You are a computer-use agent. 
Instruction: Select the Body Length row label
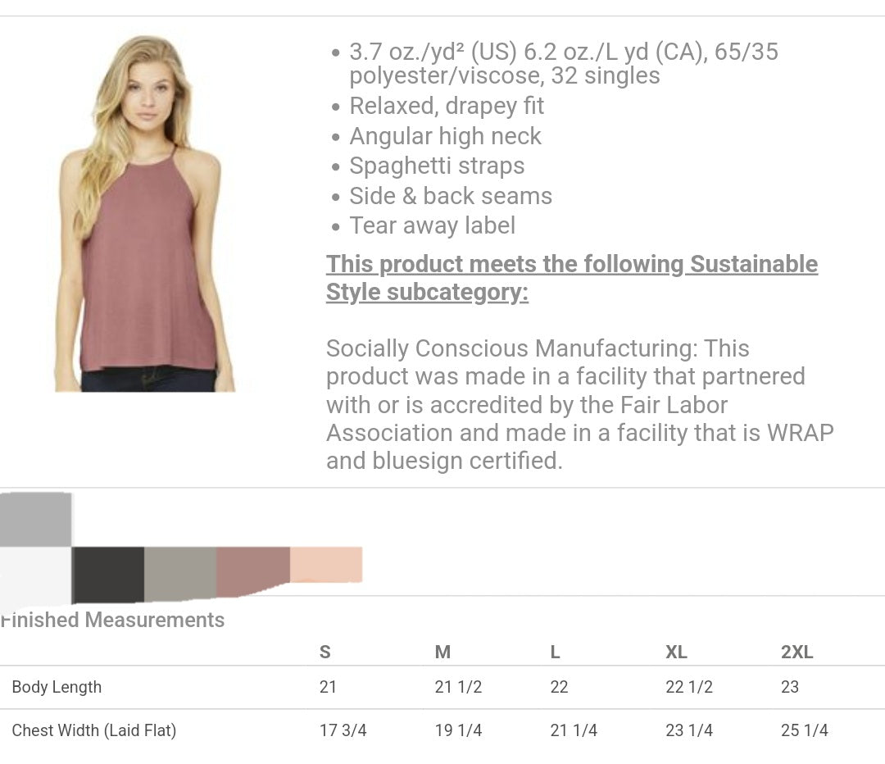click(57, 687)
